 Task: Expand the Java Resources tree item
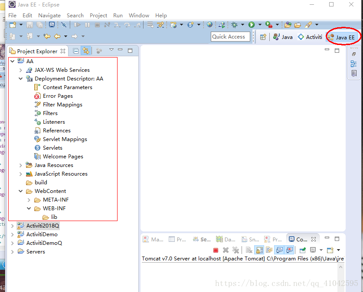point(20,165)
